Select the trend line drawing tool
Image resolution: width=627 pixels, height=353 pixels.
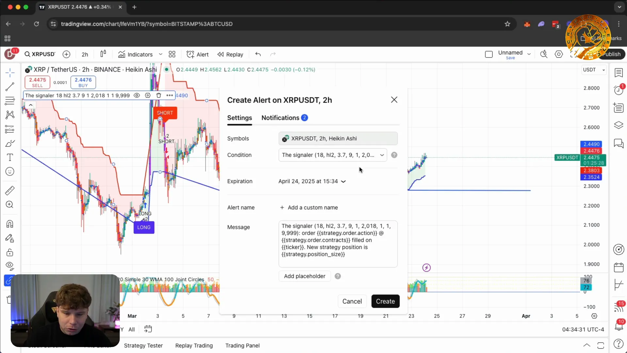[x=10, y=87]
